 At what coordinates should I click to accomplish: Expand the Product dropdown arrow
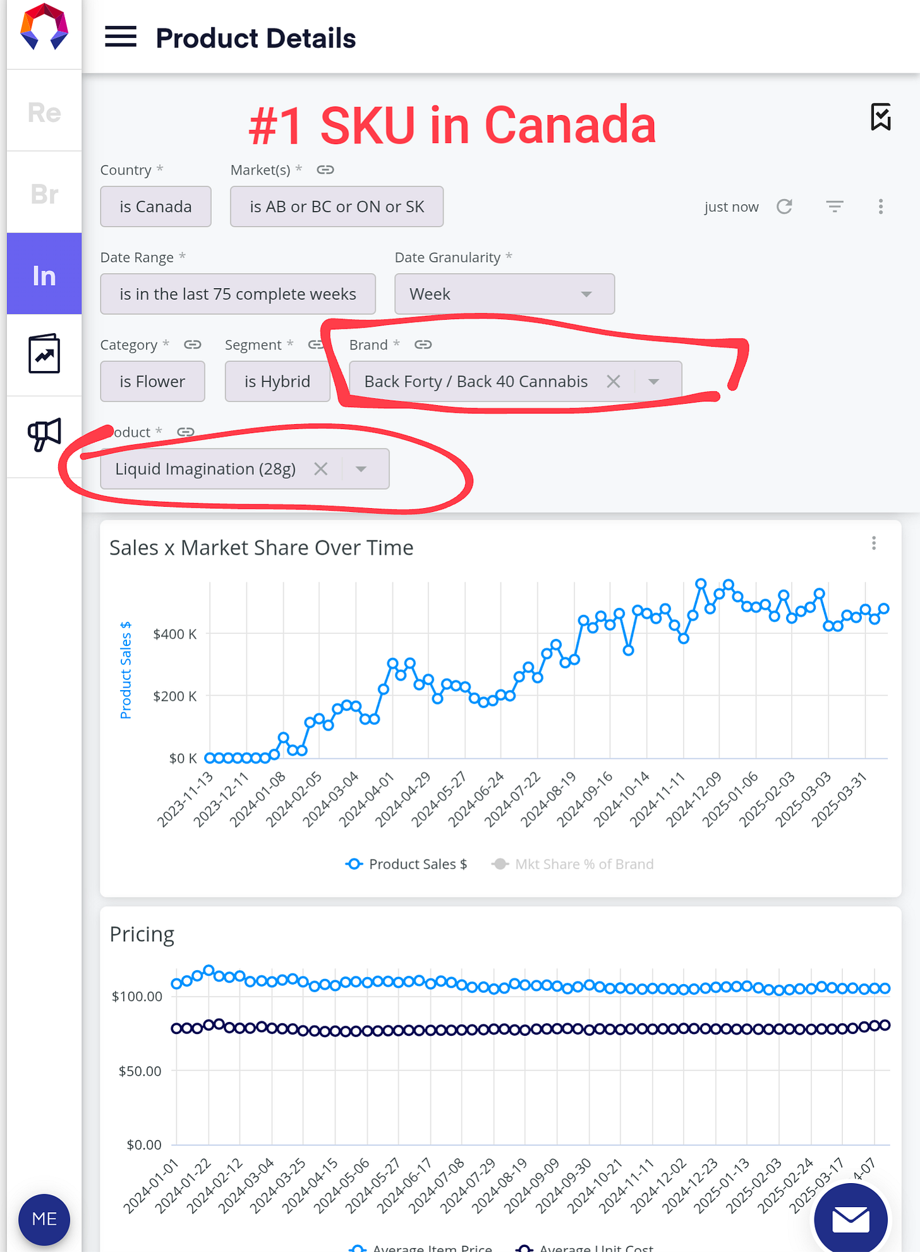(361, 469)
